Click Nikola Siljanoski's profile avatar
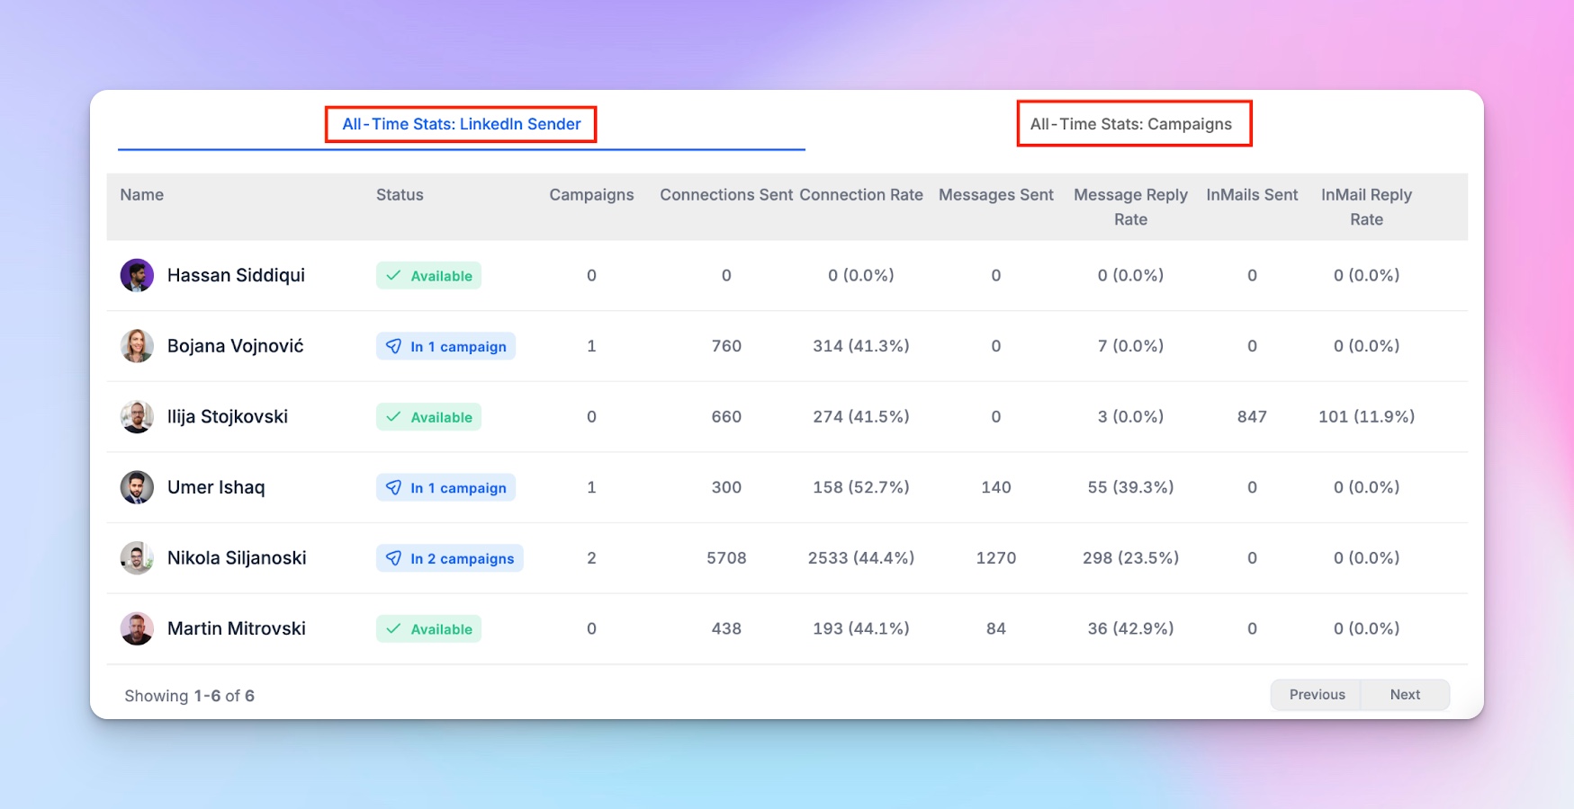Image resolution: width=1574 pixels, height=809 pixels. [137, 558]
